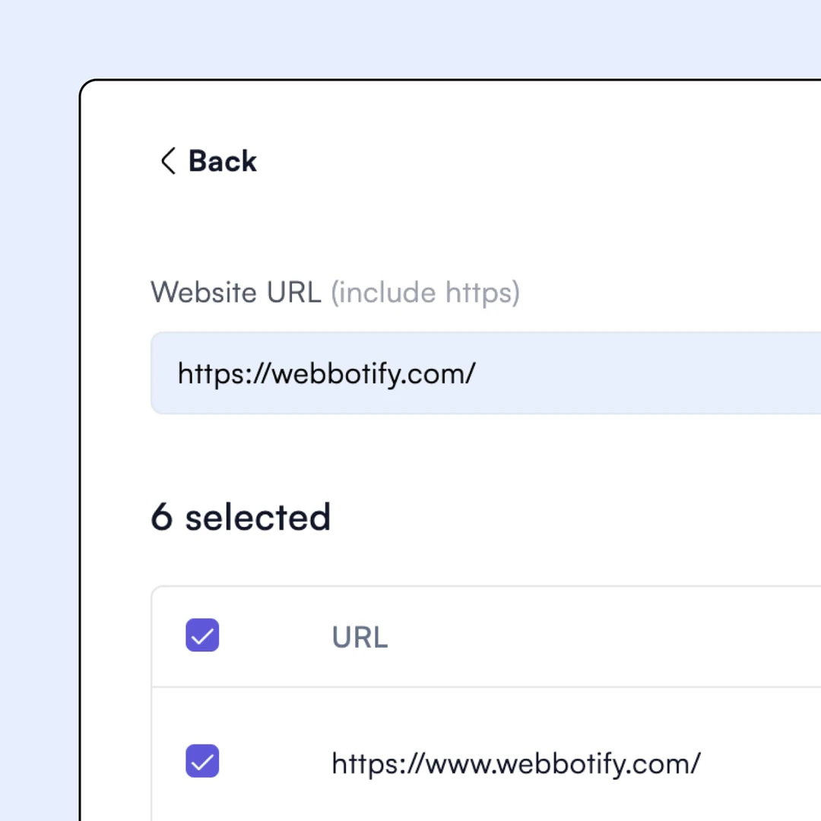Viewport: 821px width, 821px height.
Task: Focus the Website URL input field
Action: point(487,373)
